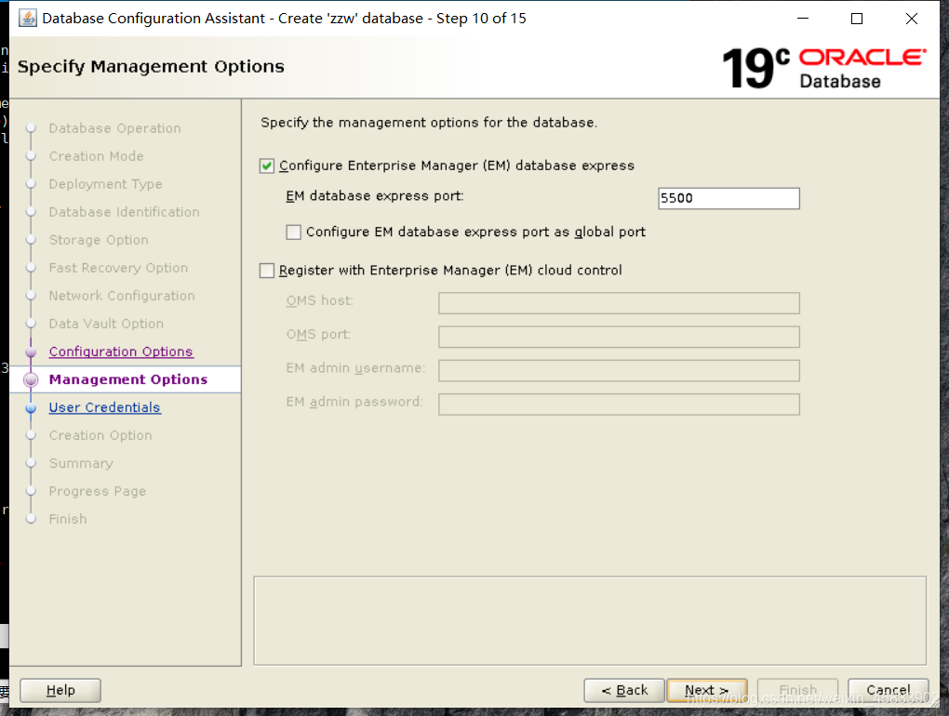Click the Database Identification step
This screenshot has height=716, width=949.
point(124,212)
